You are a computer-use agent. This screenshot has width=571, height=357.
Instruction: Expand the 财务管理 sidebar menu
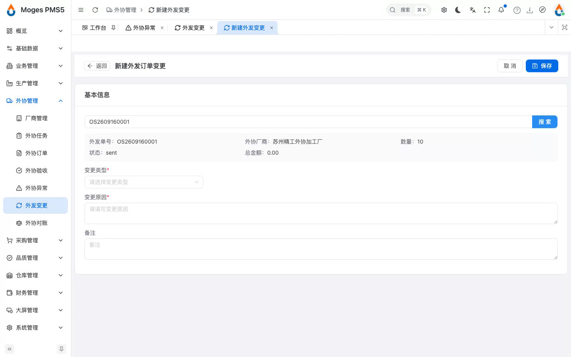click(35, 293)
